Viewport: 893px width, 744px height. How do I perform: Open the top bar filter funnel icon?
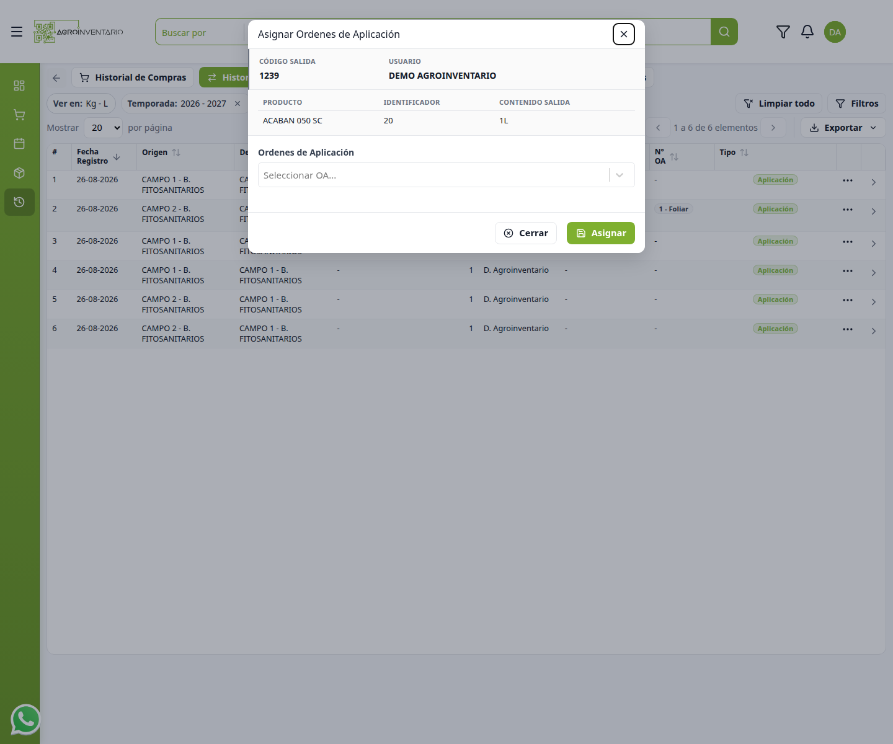coord(783,32)
